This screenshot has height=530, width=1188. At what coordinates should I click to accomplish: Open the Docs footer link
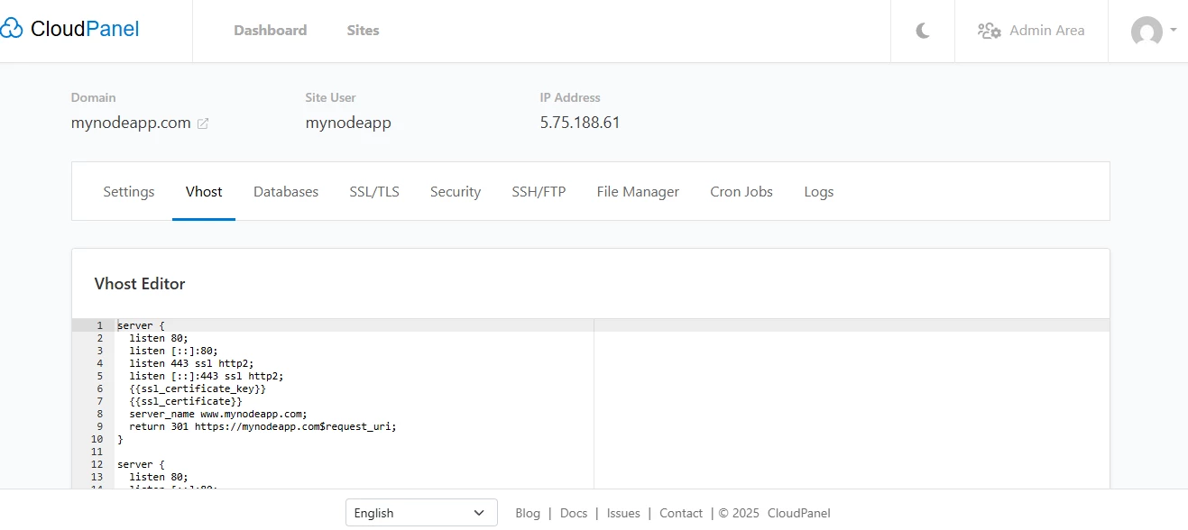[x=574, y=512]
